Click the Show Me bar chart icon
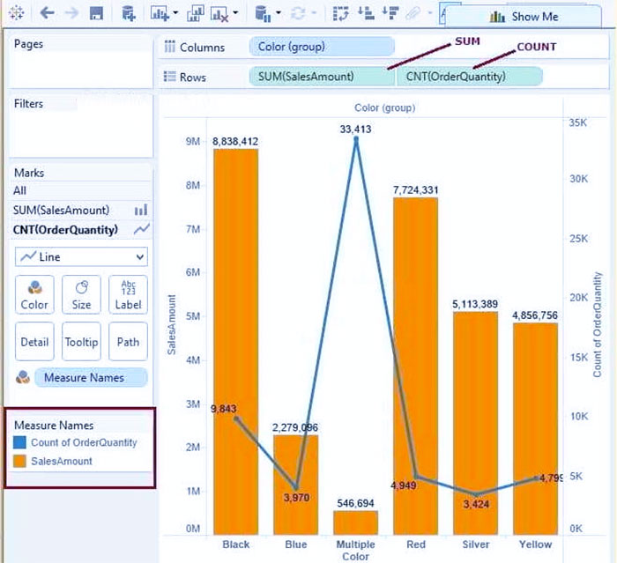The height and width of the screenshot is (563, 617). [497, 17]
